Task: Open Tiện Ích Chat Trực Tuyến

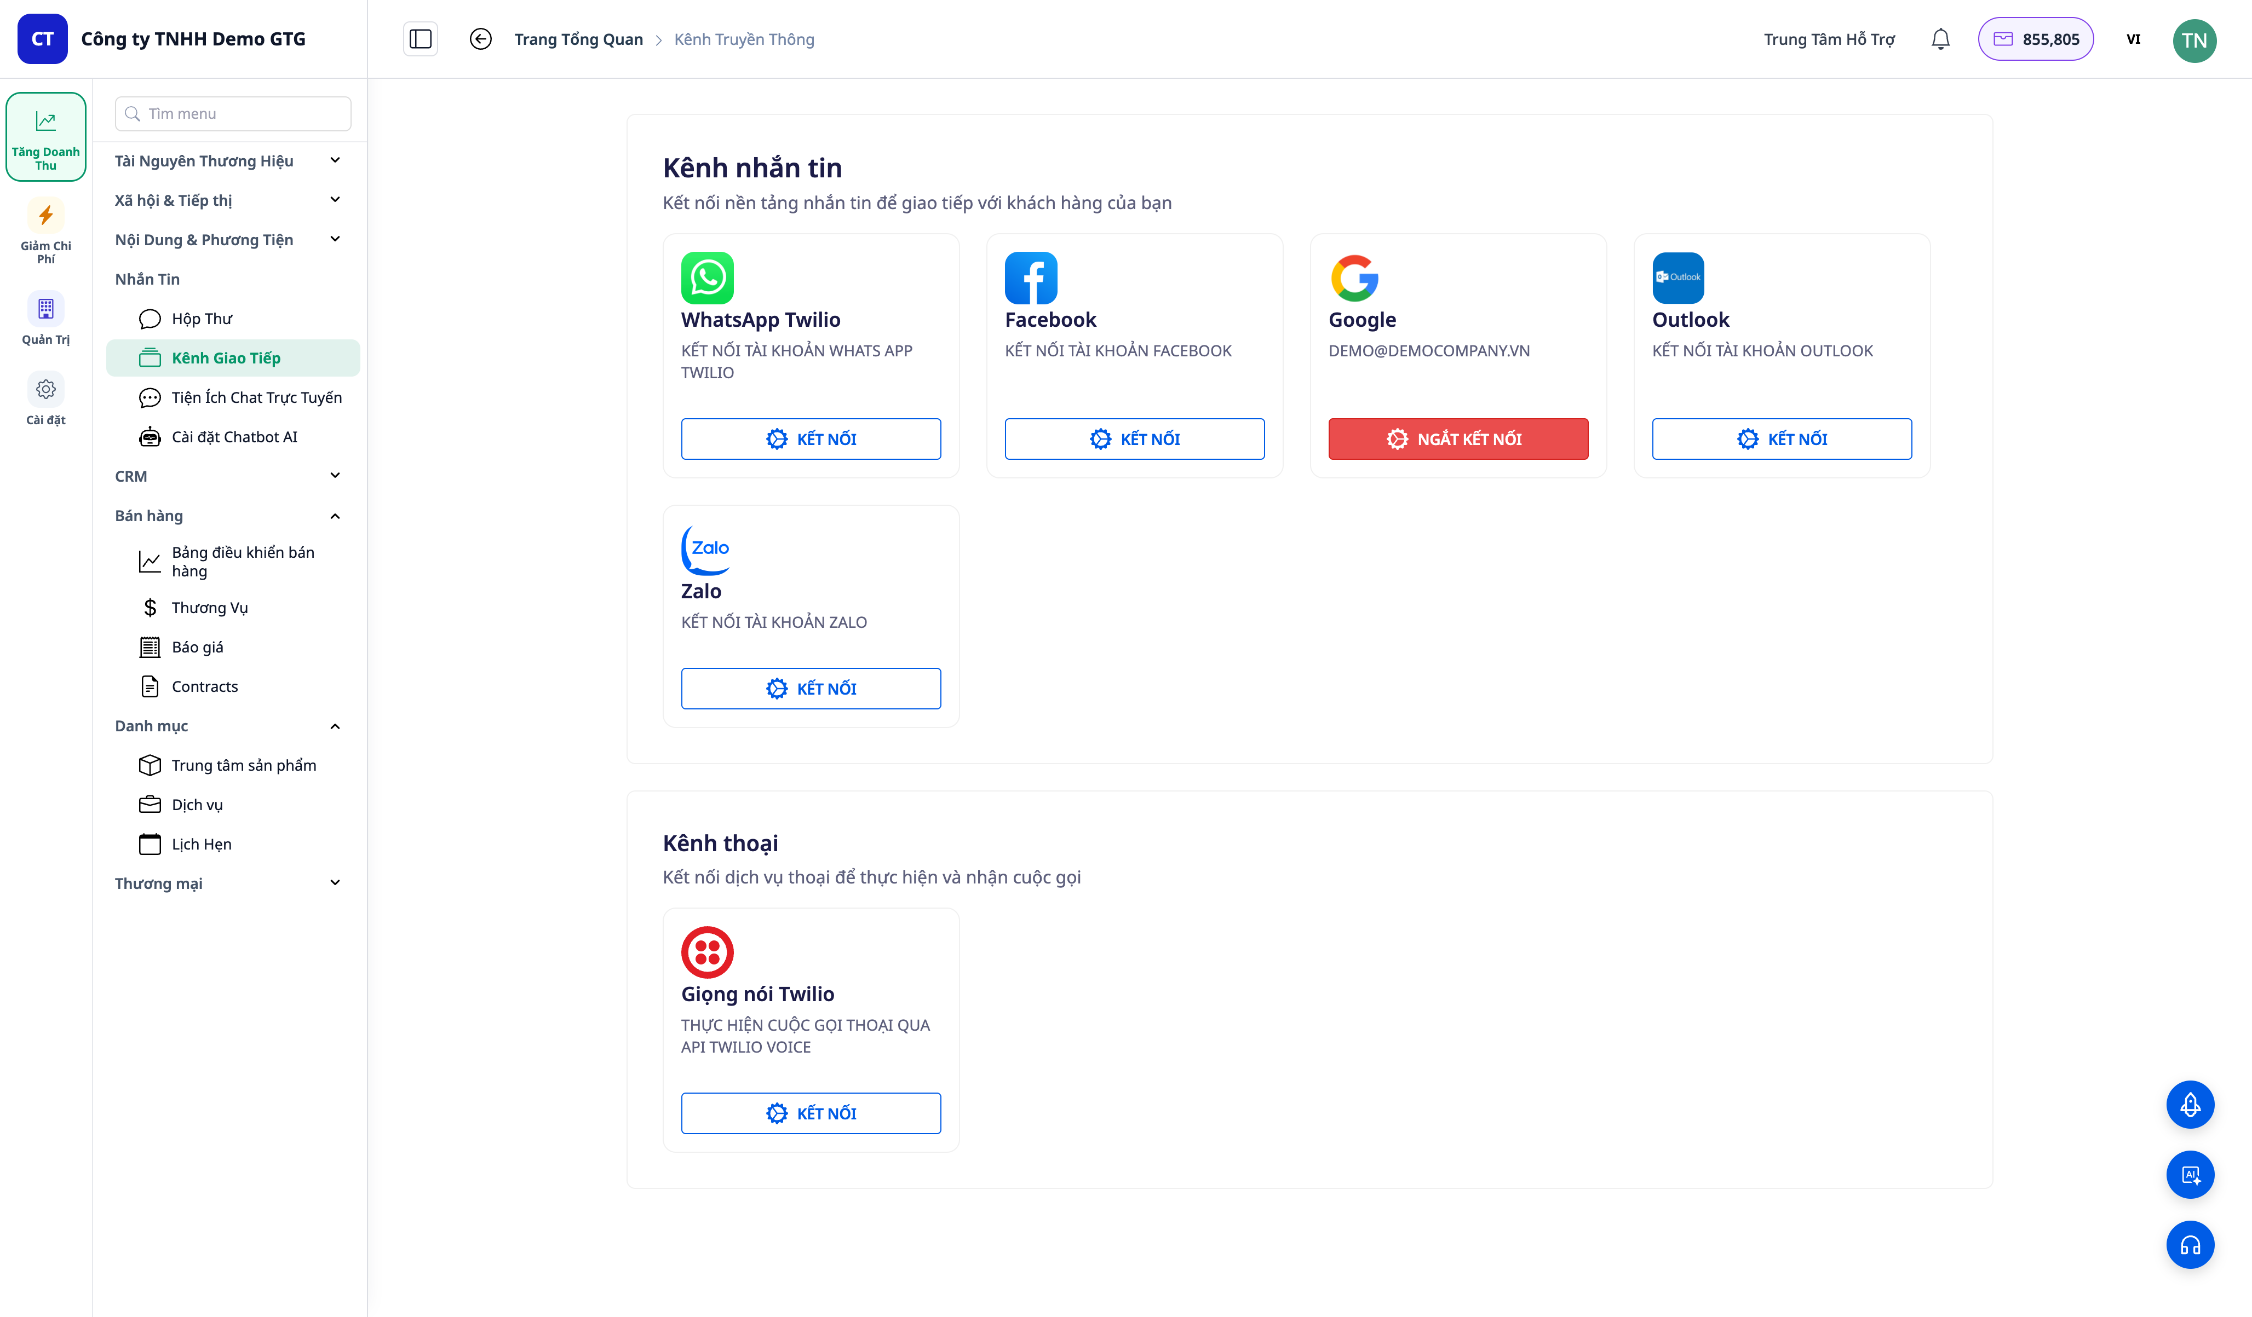Action: click(233, 397)
